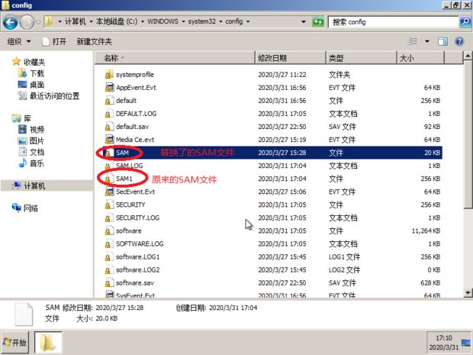Sort by the 名称 column header

click(x=175, y=58)
